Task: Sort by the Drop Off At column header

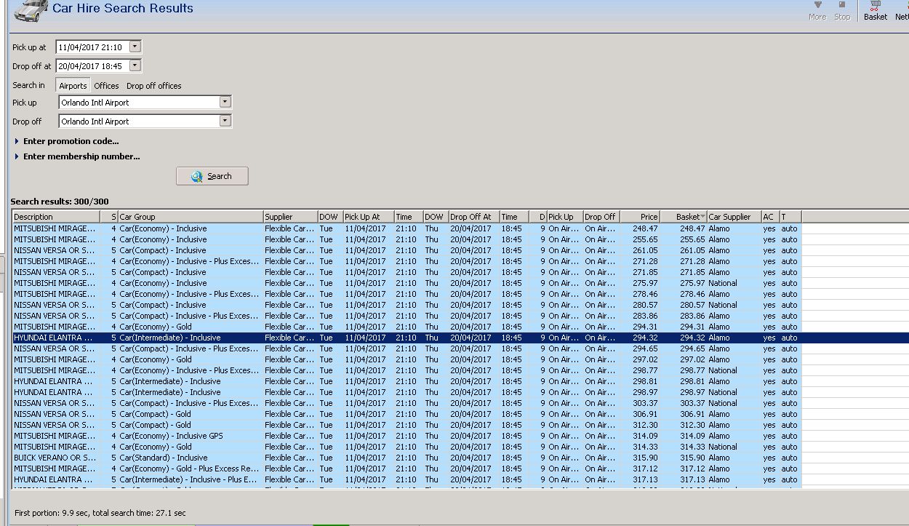Action: pyautogui.click(x=474, y=217)
